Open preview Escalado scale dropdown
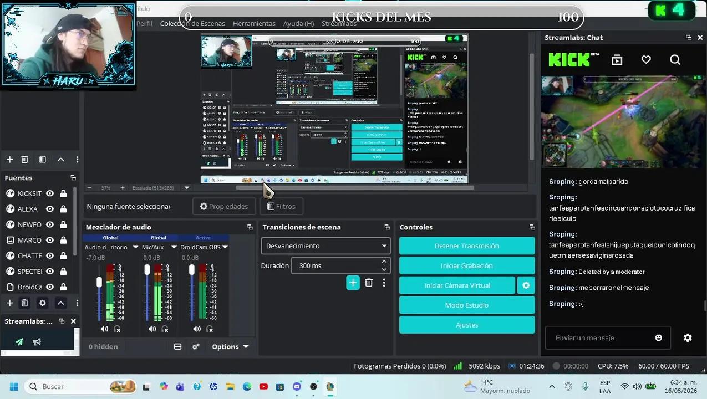 pyautogui.click(x=187, y=187)
